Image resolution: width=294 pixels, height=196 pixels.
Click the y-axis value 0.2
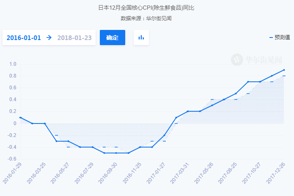click(x=13, y=111)
